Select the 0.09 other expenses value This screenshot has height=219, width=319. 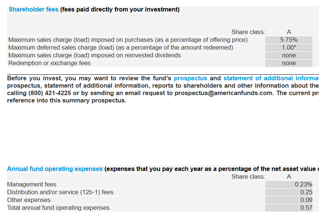[306, 200]
